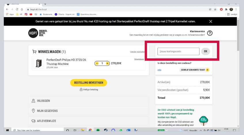The image size is (244, 135).
Task: Click the browser back arrow
Action: tap(7, 9)
